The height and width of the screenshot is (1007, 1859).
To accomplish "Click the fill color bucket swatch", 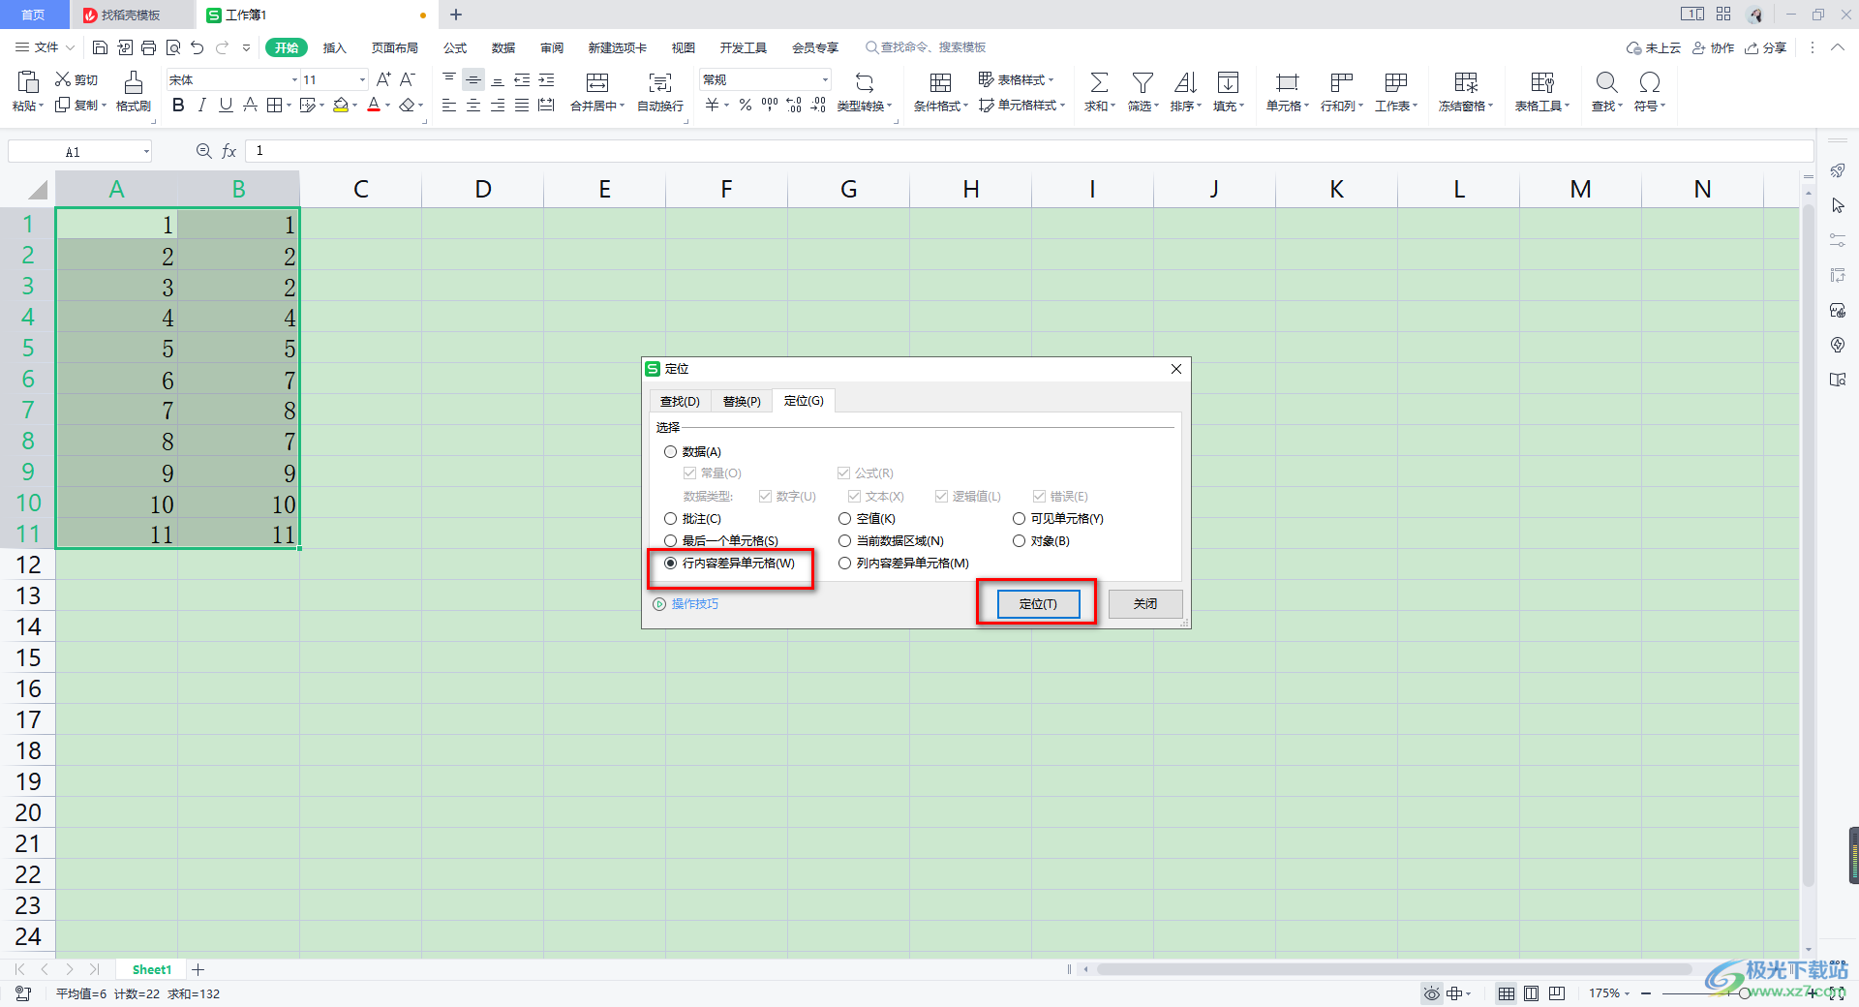I will coord(341,106).
